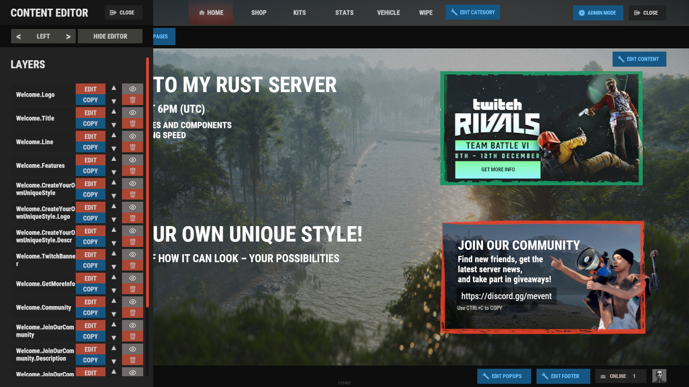Switch to the KITS tab
The height and width of the screenshot is (387, 689).
[299, 13]
